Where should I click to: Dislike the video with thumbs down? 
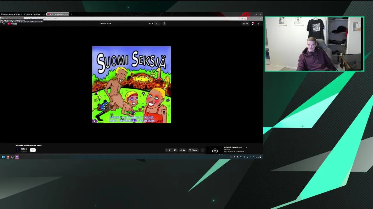pos(175,150)
